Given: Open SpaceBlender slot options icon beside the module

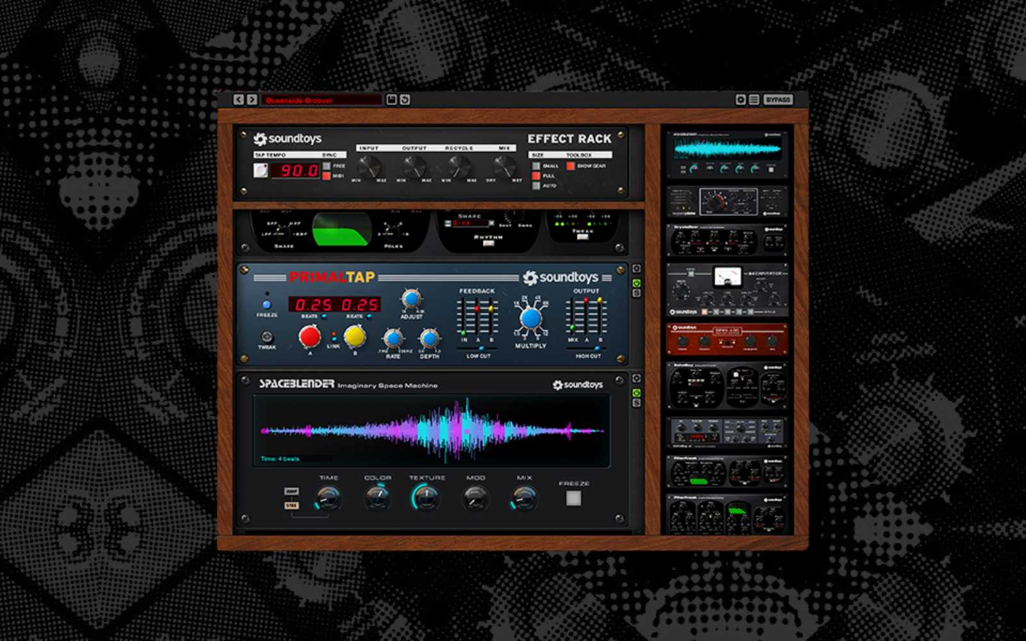Looking at the screenshot, I should 636,379.
